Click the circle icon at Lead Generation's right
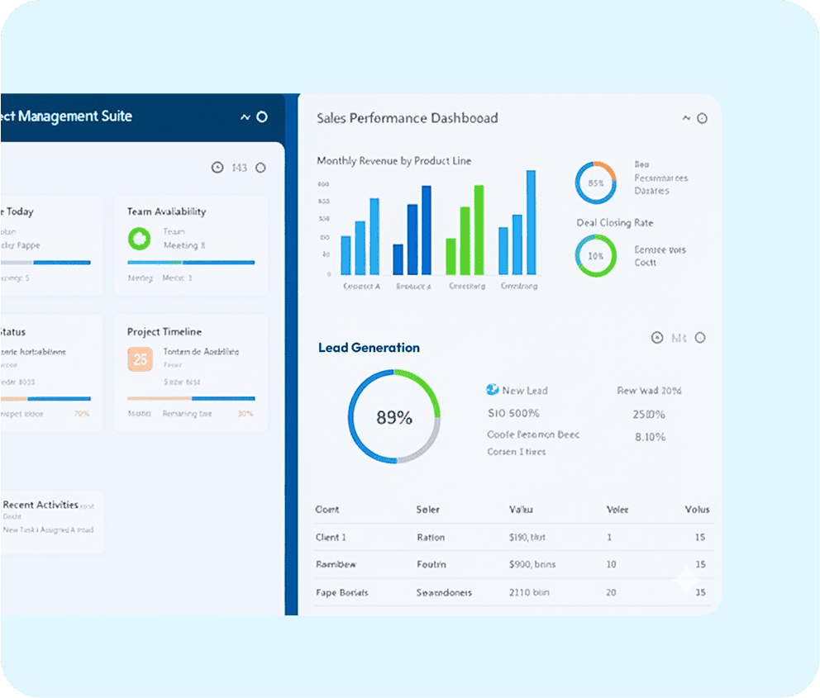This screenshot has width=820, height=698. [700, 338]
